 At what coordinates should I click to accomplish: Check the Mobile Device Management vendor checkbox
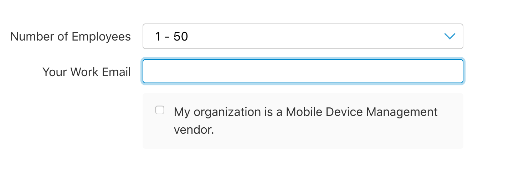(160, 110)
